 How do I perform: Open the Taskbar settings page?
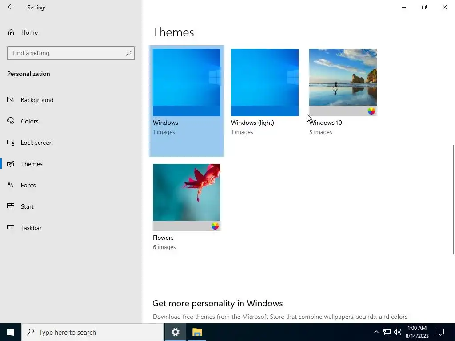coord(71,228)
